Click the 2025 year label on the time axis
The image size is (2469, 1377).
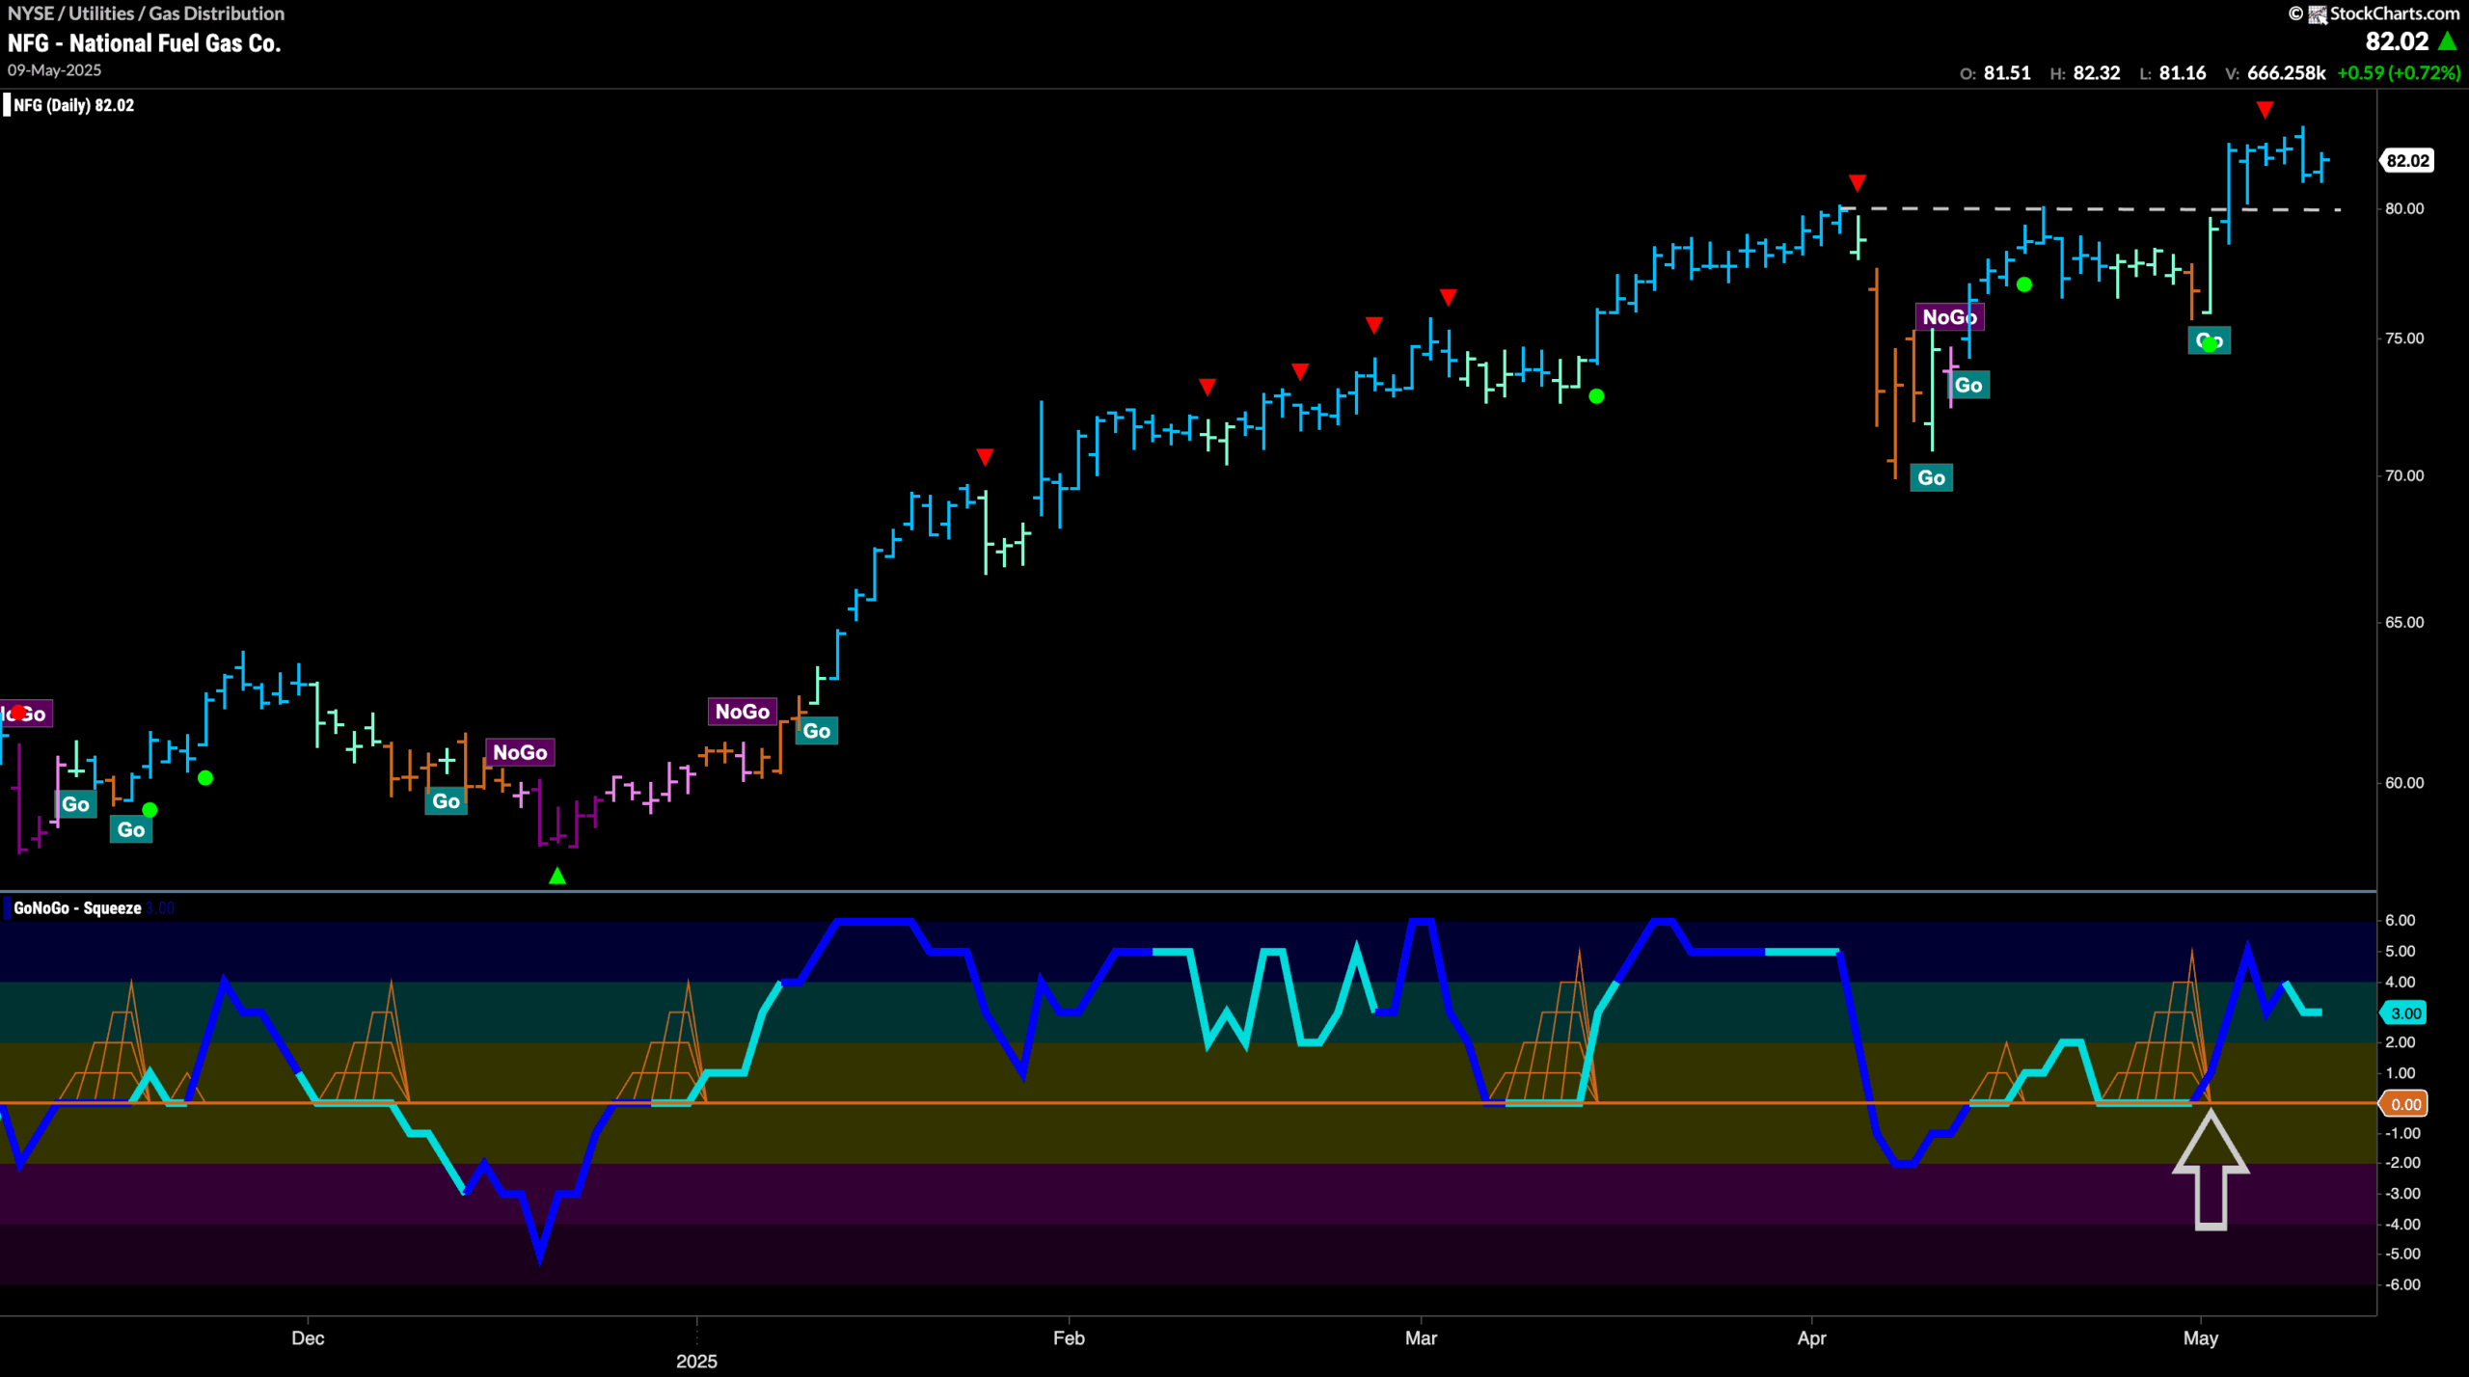pyautogui.click(x=696, y=1362)
